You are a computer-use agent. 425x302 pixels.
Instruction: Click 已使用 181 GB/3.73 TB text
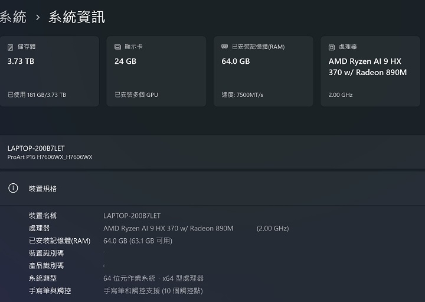tap(37, 95)
